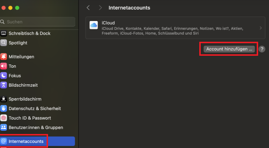Viewport: 269px width, 148px height.
Task: Focus the Suchen search field
Action: tap(38, 22)
